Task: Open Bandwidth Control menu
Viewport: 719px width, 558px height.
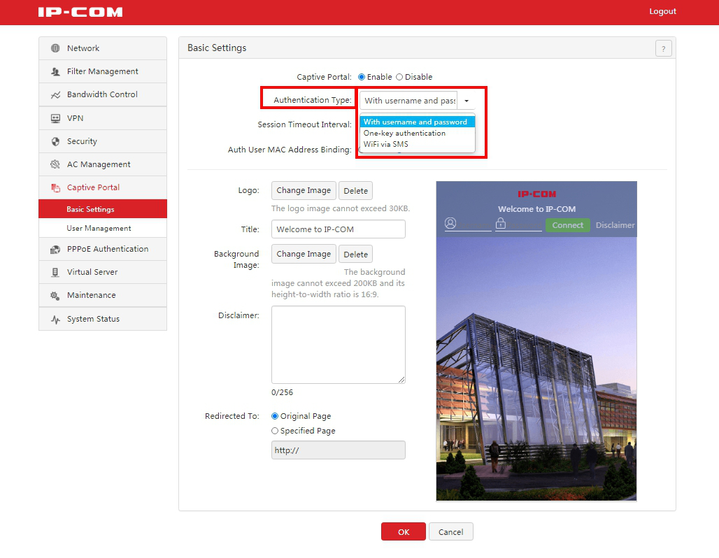Action: pos(103,94)
